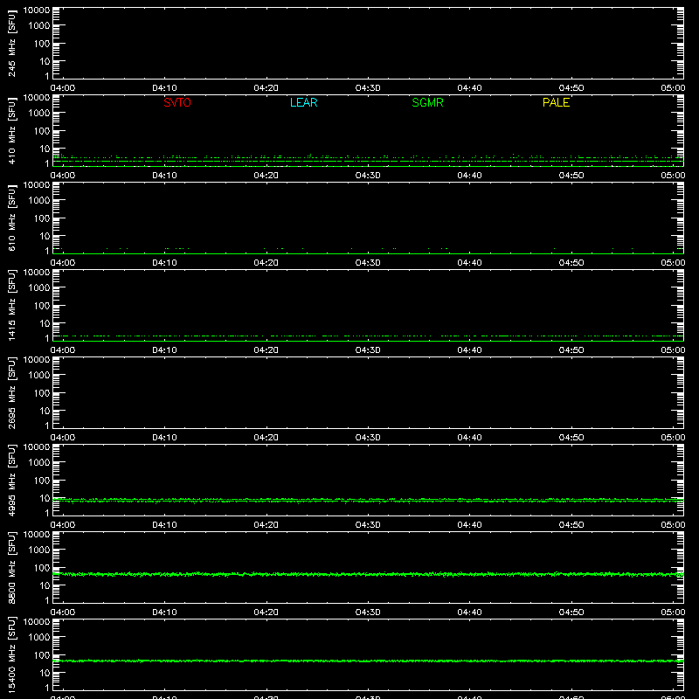699x699 pixels.
Task: Click the green flux trace in 8800 MHz panel
Action: (368, 574)
